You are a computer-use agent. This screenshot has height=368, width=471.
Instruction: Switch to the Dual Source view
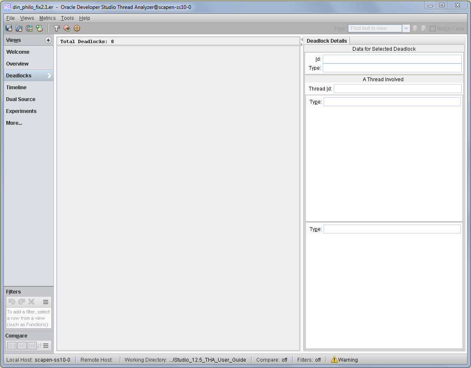(x=28, y=99)
